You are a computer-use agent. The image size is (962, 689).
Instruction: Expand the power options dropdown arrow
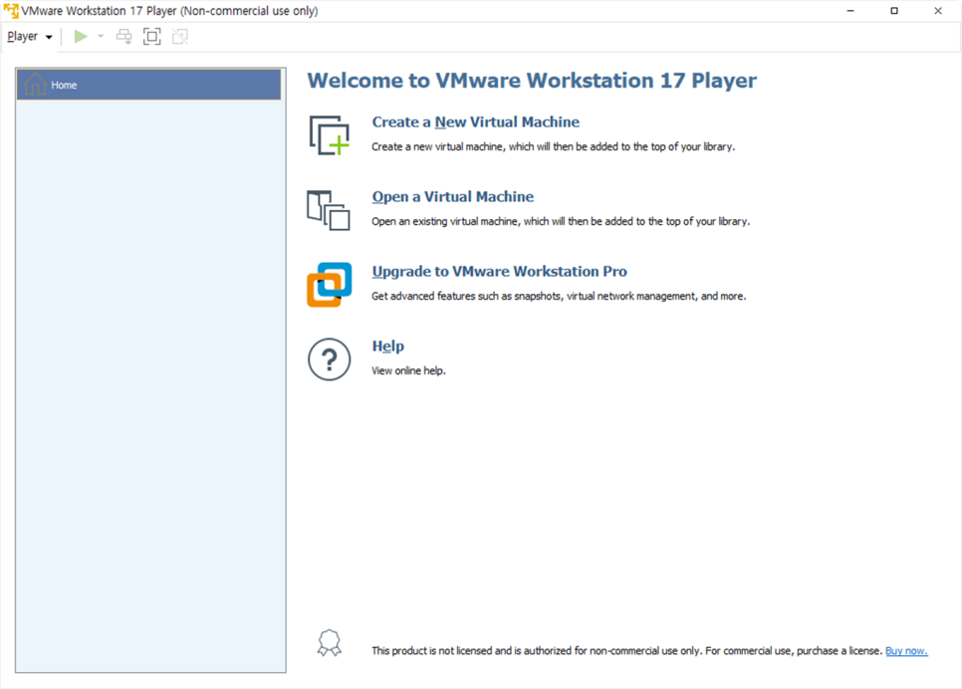(x=102, y=37)
